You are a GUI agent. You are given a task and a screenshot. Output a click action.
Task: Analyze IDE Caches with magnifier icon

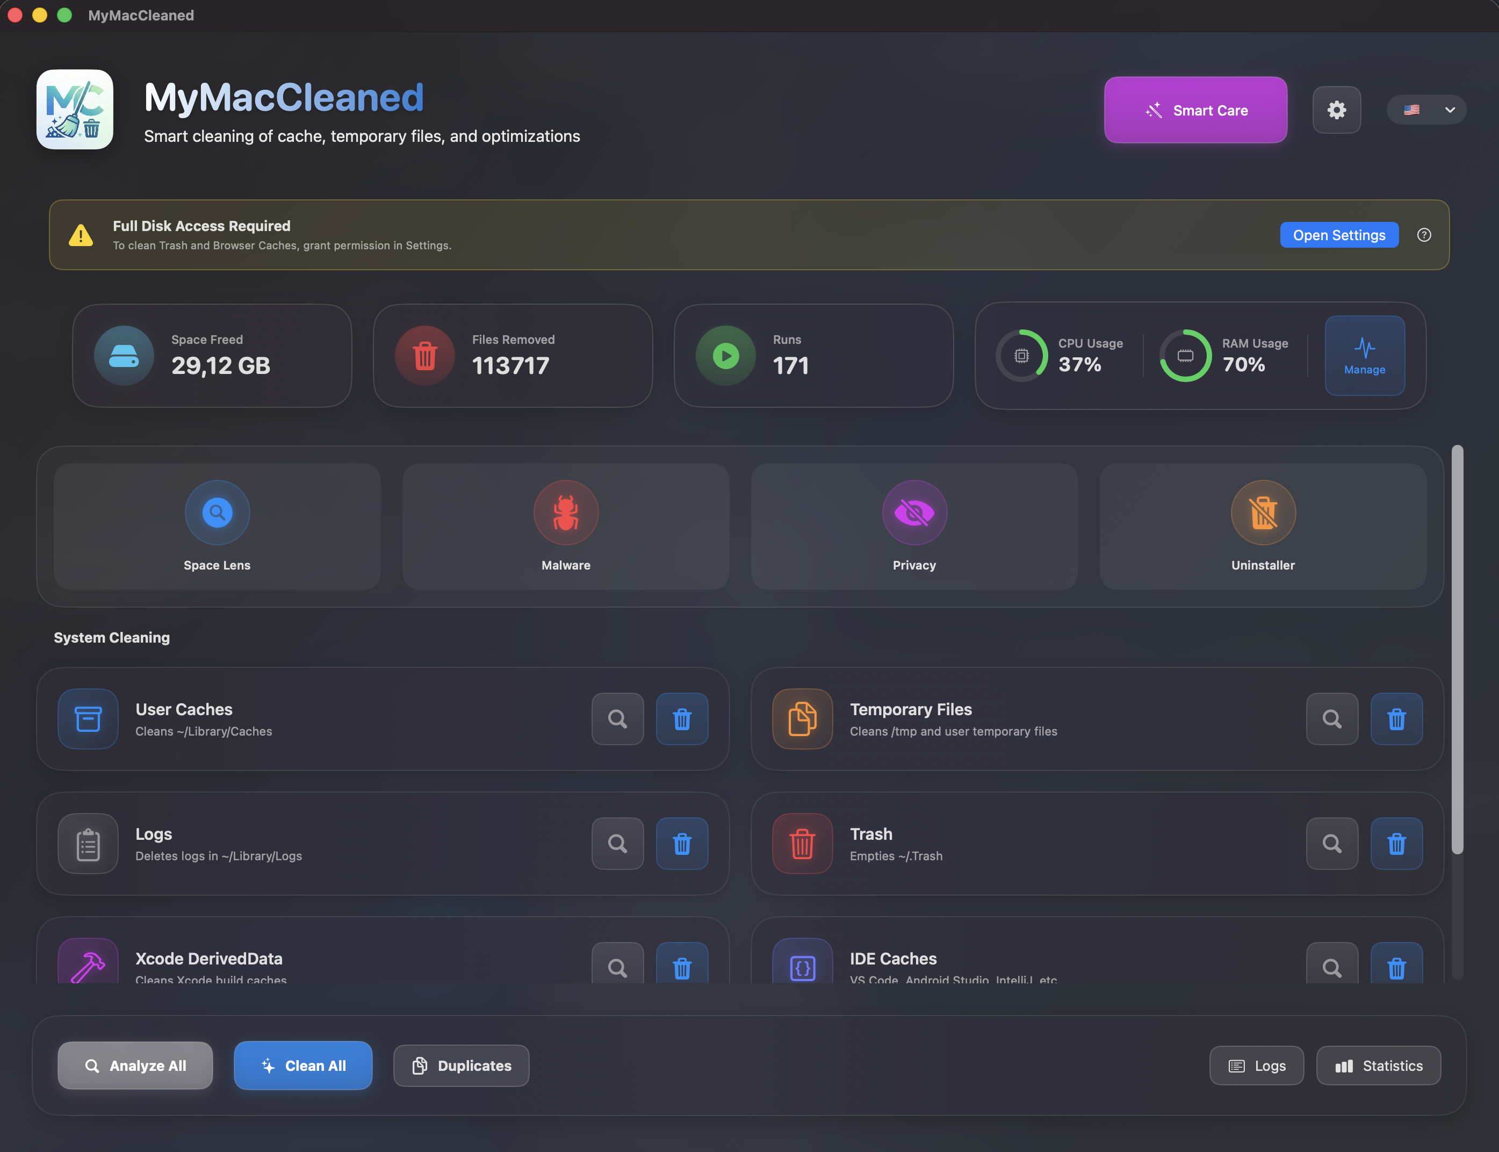coord(1332,966)
